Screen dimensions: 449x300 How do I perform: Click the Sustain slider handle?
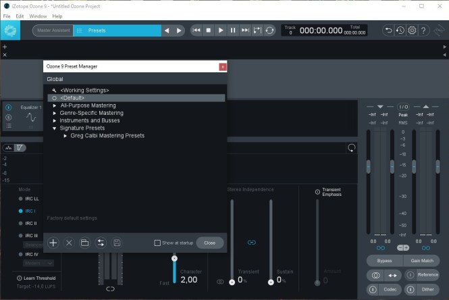coord(271,282)
